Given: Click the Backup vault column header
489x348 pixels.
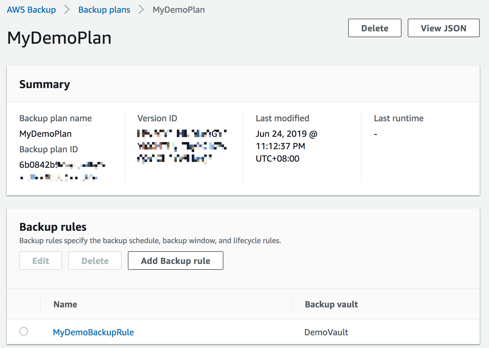Looking at the screenshot, I should coord(331,304).
